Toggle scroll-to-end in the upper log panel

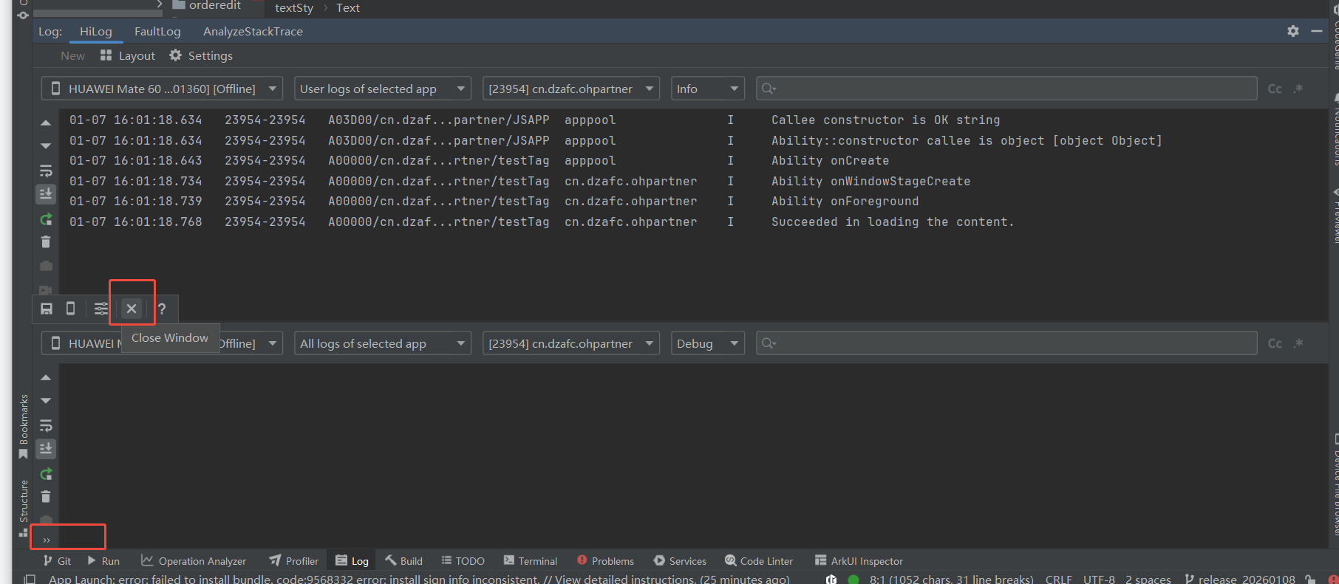(x=46, y=194)
